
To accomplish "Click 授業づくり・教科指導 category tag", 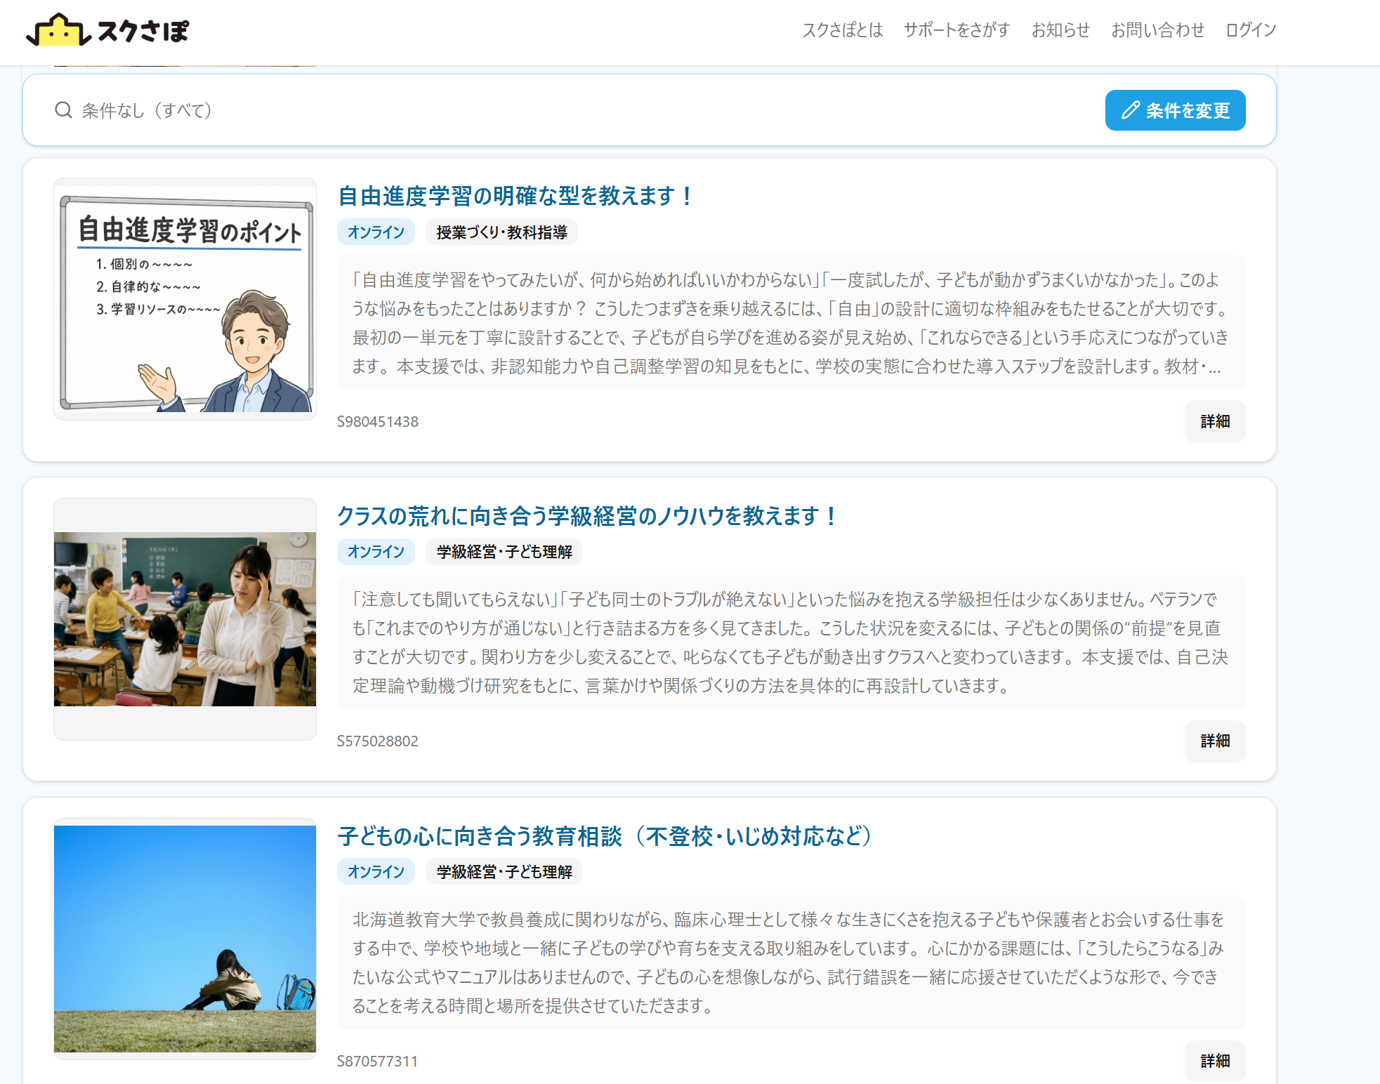I will [501, 232].
